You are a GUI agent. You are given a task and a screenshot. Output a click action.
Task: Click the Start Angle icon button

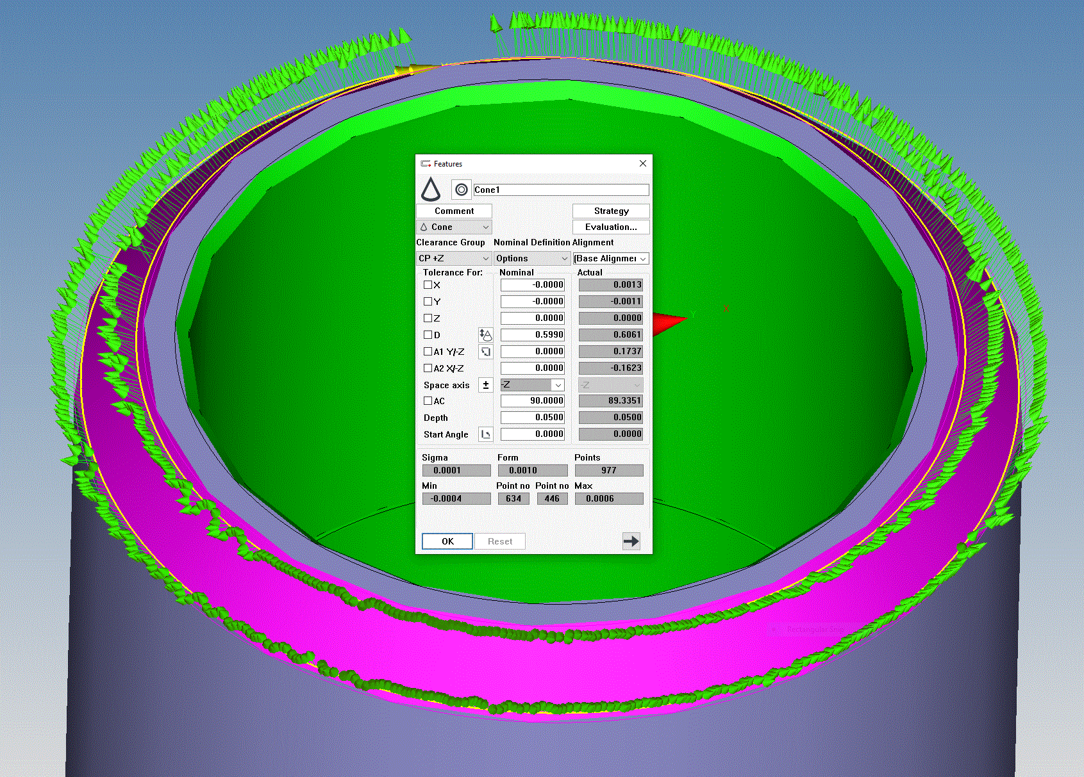(x=485, y=434)
